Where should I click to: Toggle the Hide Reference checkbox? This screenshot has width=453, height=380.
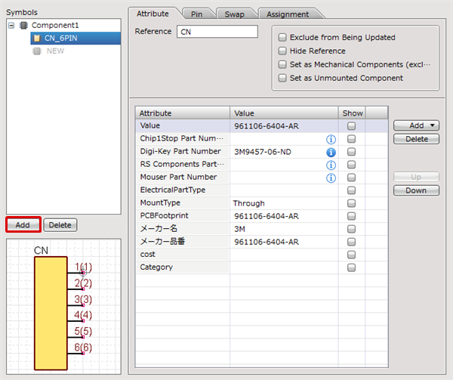(x=282, y=51)
